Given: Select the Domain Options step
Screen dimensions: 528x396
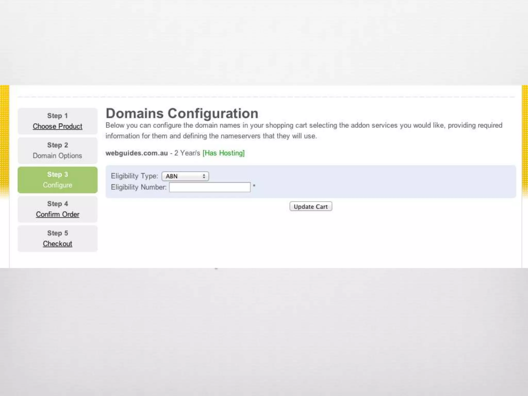Looking at the screenshot, I should [57, 156].
